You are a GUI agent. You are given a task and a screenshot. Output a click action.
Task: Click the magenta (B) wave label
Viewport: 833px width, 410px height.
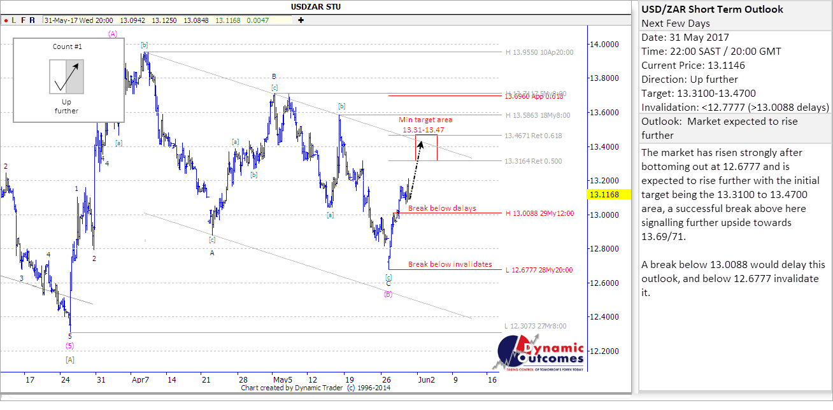388,293
